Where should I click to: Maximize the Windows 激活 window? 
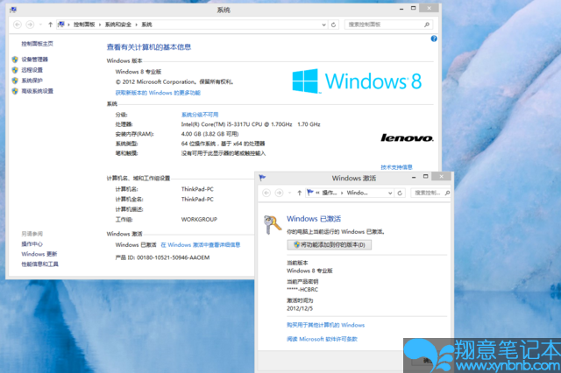click(x=425, y=177)
